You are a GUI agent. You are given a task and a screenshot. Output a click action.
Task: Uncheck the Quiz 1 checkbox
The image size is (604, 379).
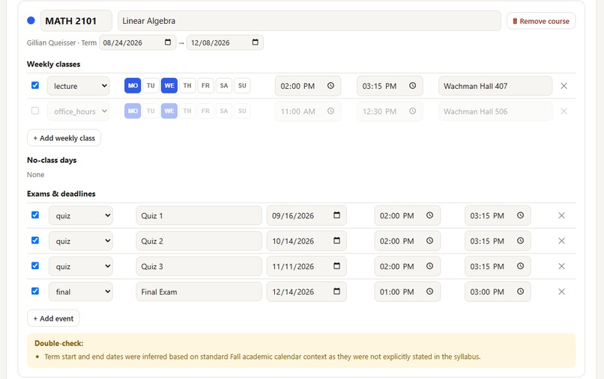tap(35, 215)
